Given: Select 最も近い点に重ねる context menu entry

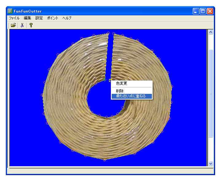Looking at the screenshot, I should [x=132, y=96].
